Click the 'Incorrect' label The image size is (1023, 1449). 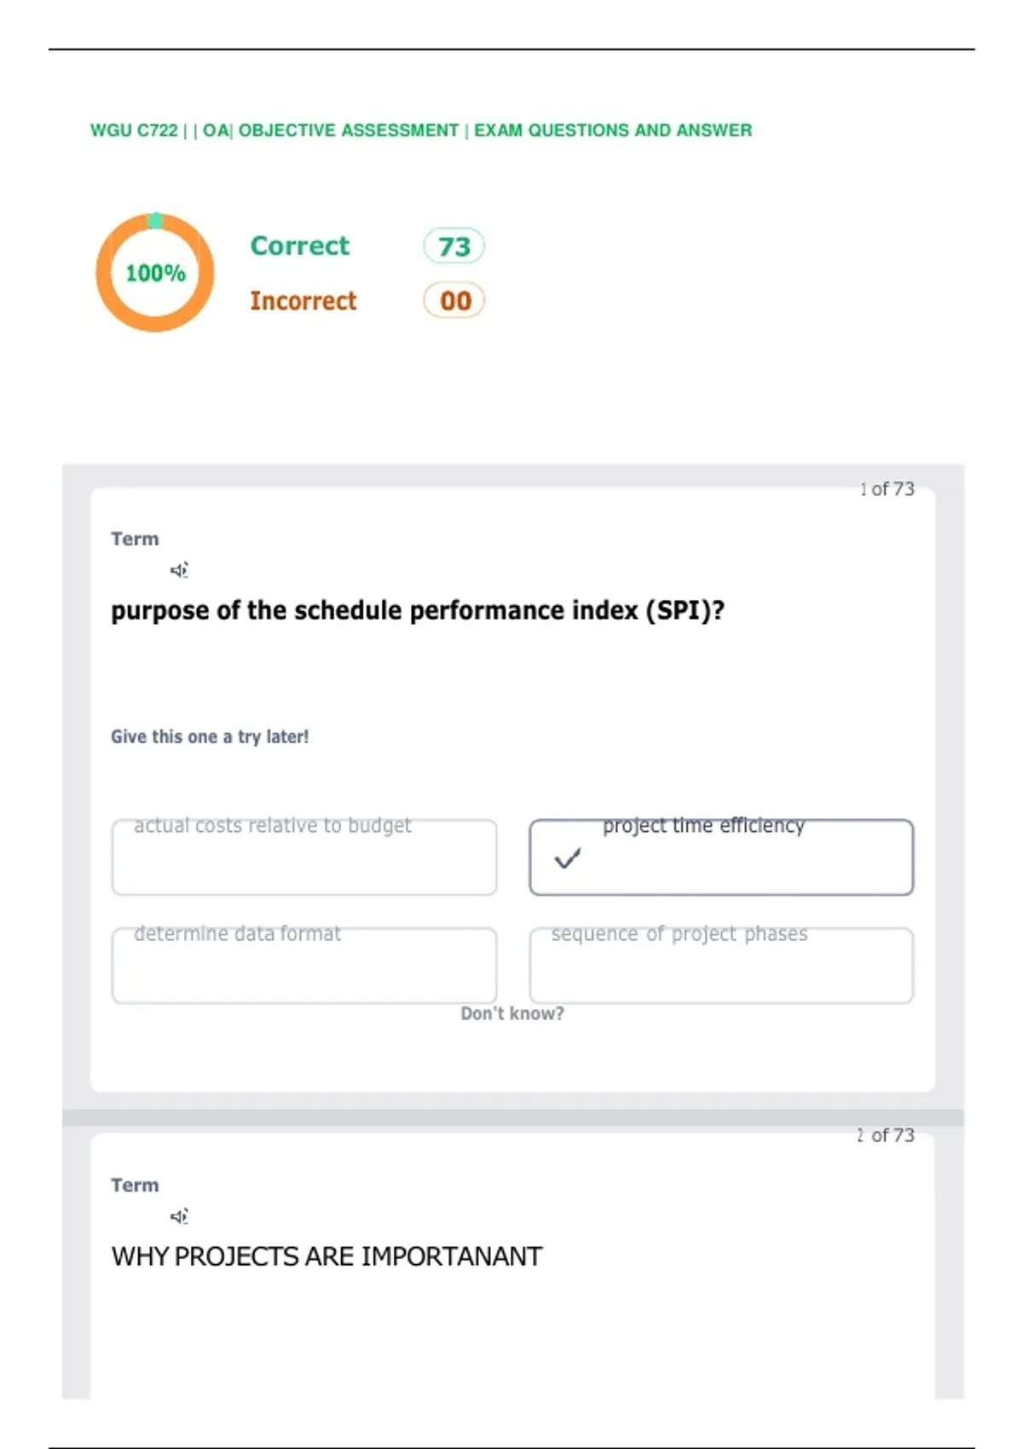pyautogui.click(x=303, y=301)
